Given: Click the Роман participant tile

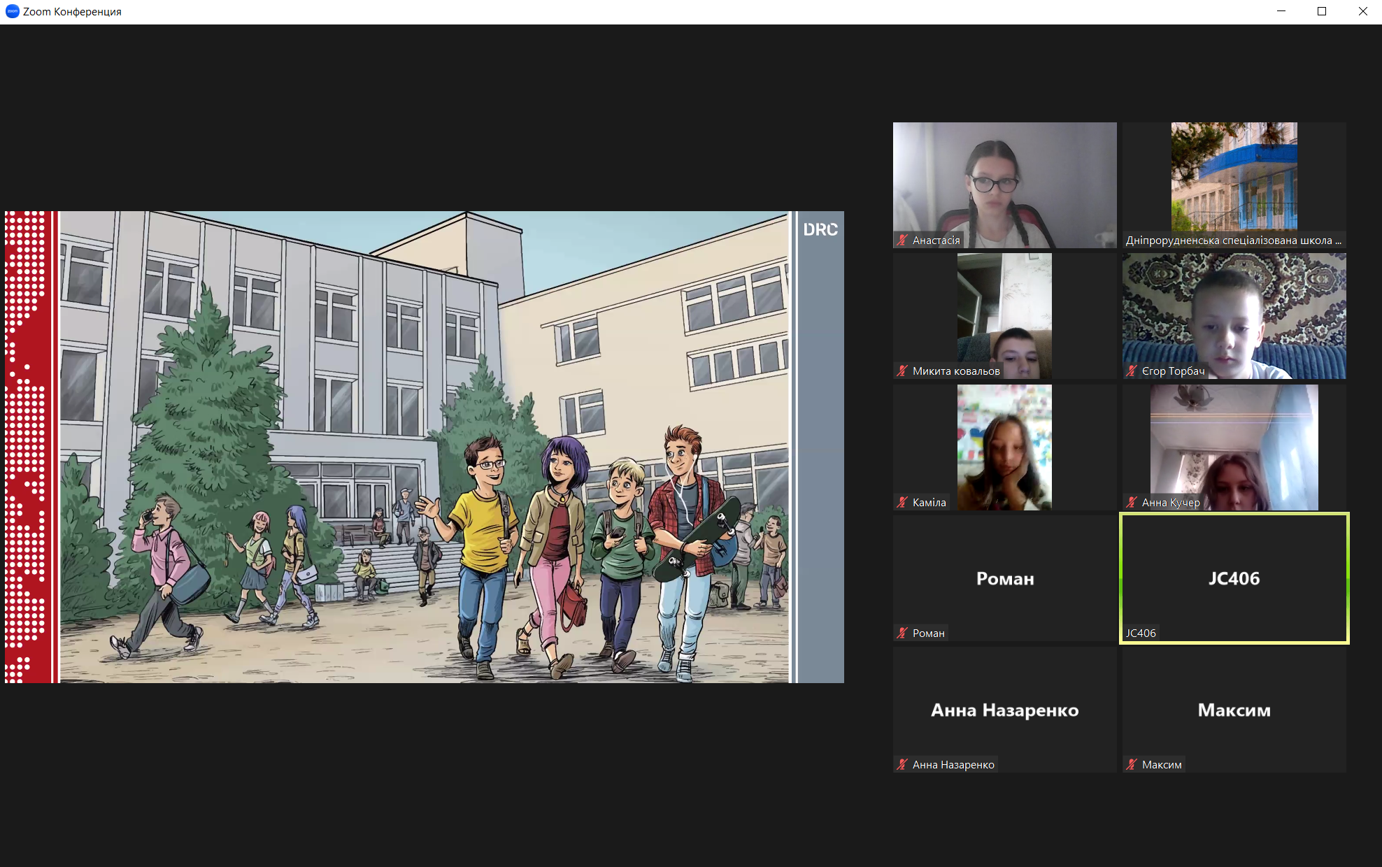Looking at the screenshot, I should coord(1004,578).
